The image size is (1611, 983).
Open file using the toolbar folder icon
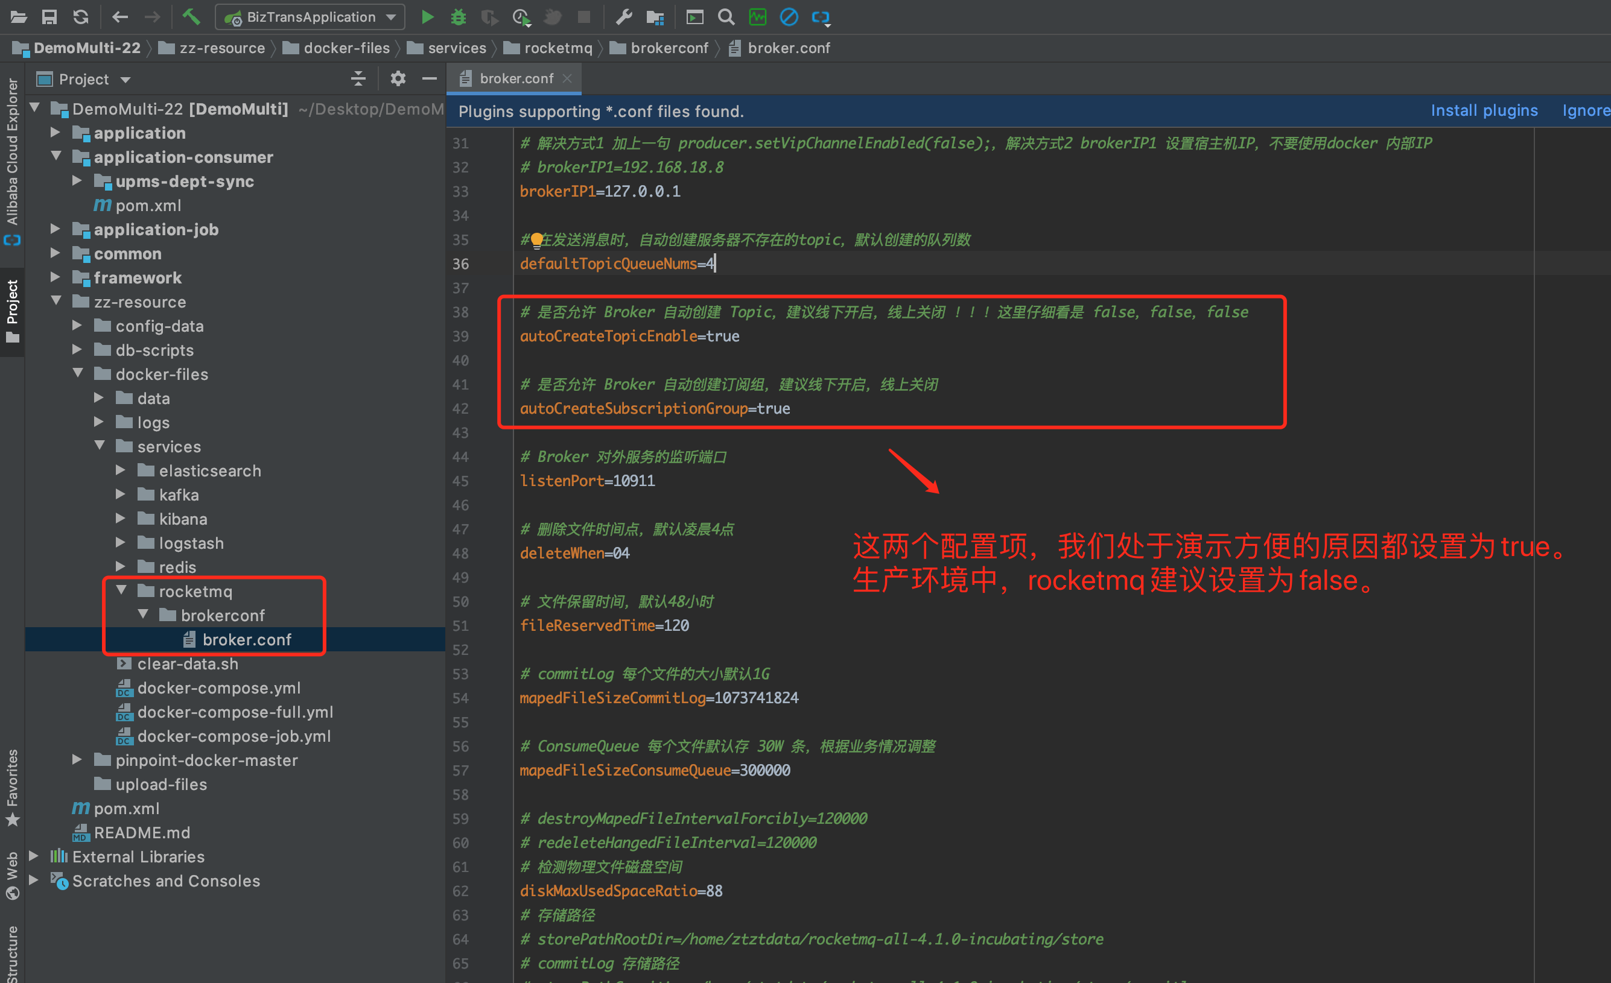[x=18, y=17]
